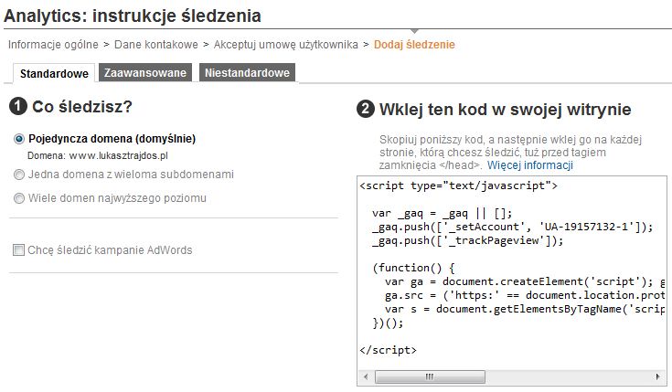Click the 'var _gaq = _gaq || [];' line
The height and width of the screenshot is (392, 672).
click(x=442, y=213)
